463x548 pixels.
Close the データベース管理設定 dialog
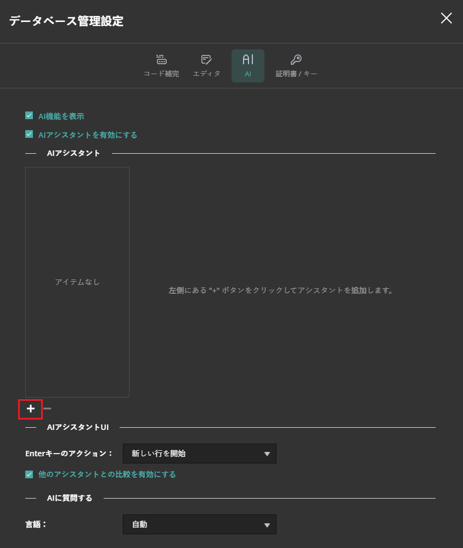(x=446, y=18)
